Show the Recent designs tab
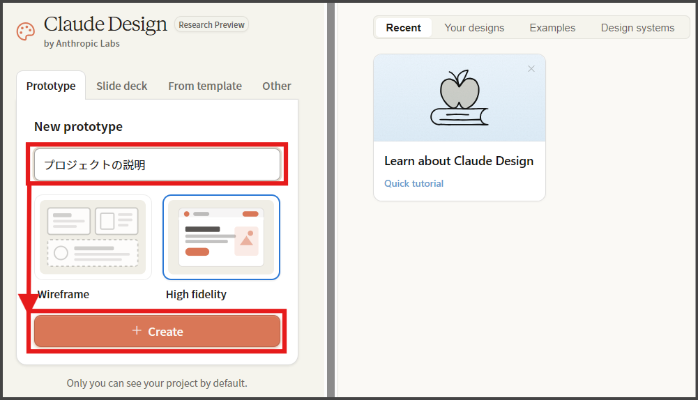The image size is (698, 400). (x=403, y=28)
